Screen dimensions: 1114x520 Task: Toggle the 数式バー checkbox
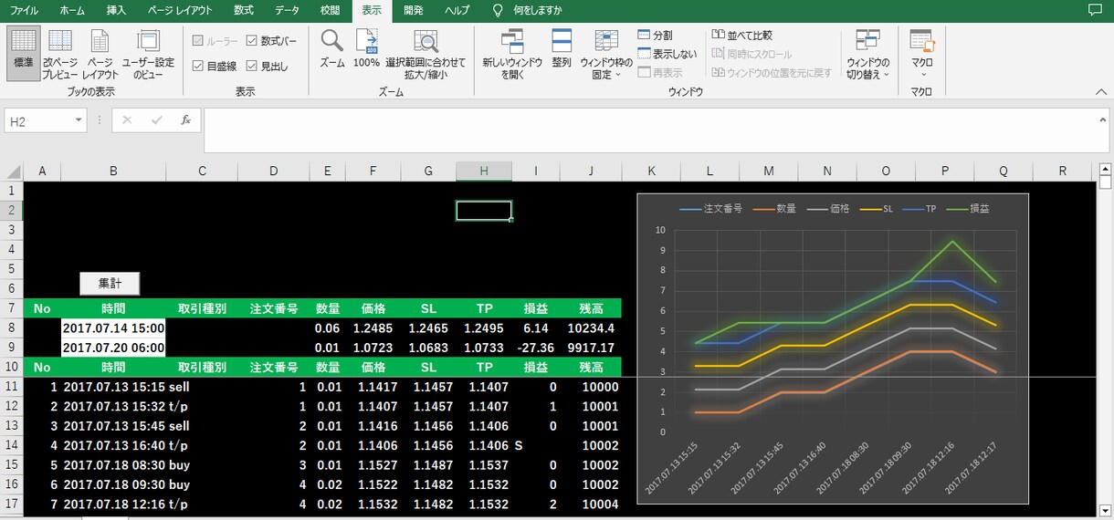click(x=271, y=41)
